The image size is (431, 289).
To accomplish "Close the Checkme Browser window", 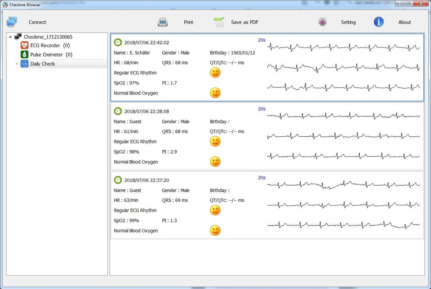I will coord(420,3).
